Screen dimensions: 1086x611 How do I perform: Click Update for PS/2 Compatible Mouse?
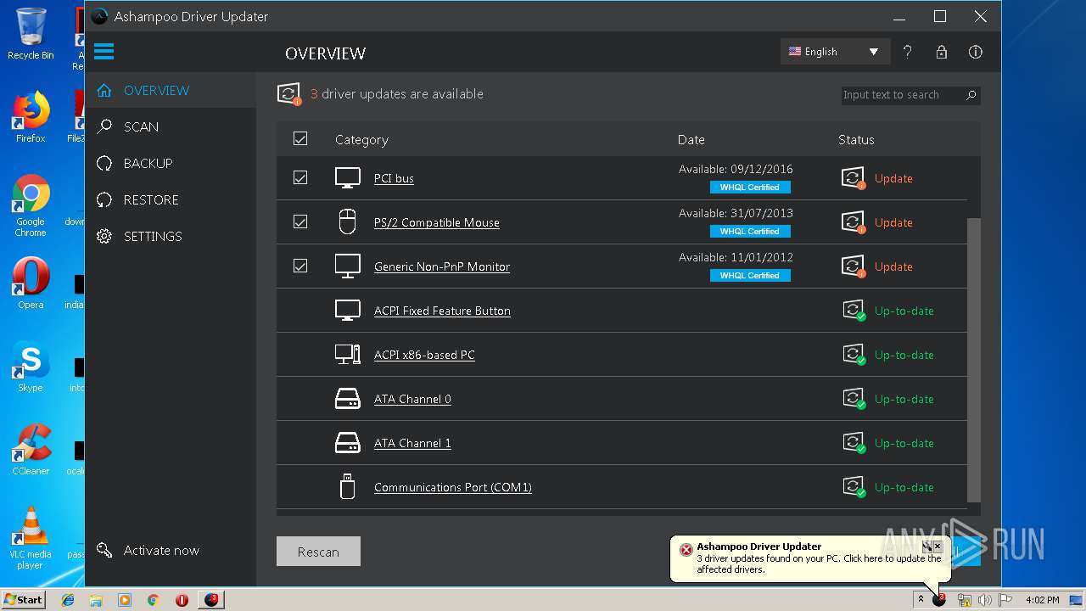893,222
